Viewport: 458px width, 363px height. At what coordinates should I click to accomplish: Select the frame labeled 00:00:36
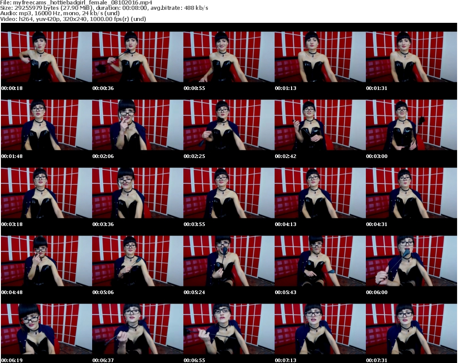click(x=137, y=57)
